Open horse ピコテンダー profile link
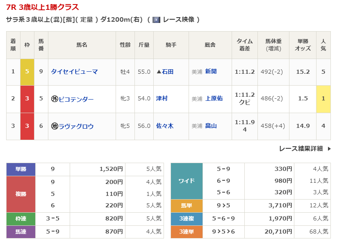This screenshot has width=337, height=243. pyautogui.click(x=76, y=99)
